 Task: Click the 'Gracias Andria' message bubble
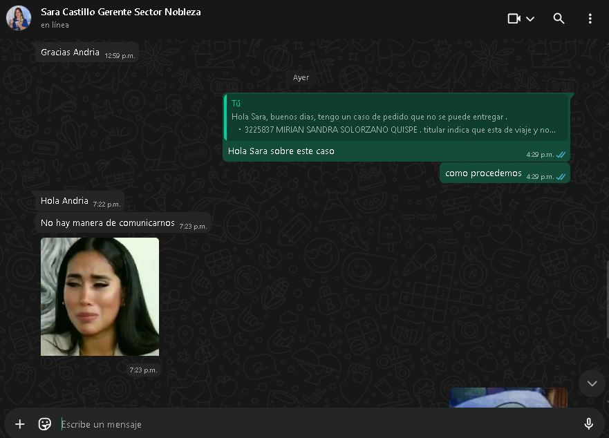[x=71, y=53]
